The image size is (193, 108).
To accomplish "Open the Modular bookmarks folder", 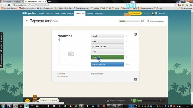I will coord(95,8).
